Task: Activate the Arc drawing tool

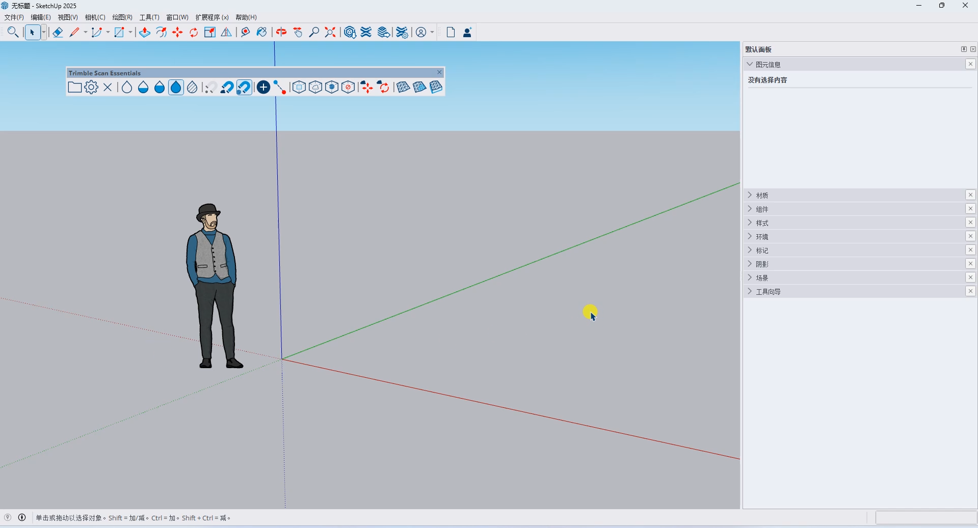Action: point(97,33)
